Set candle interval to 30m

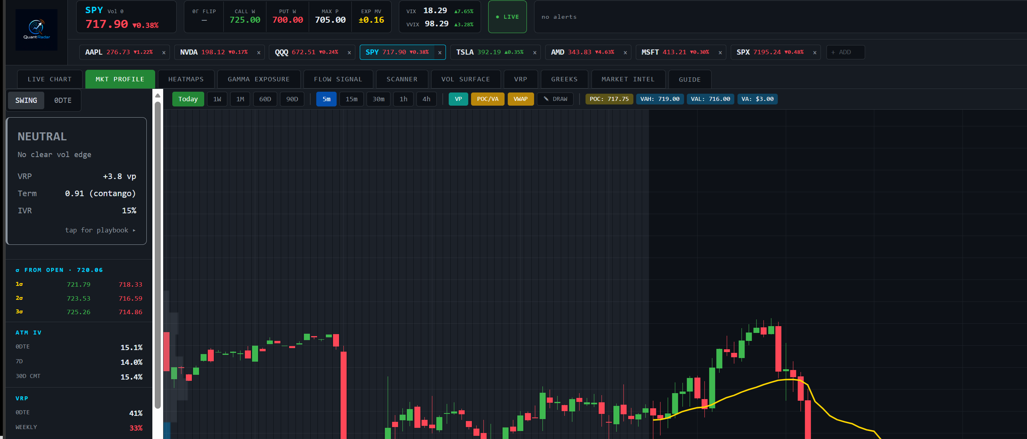(378, 99)
